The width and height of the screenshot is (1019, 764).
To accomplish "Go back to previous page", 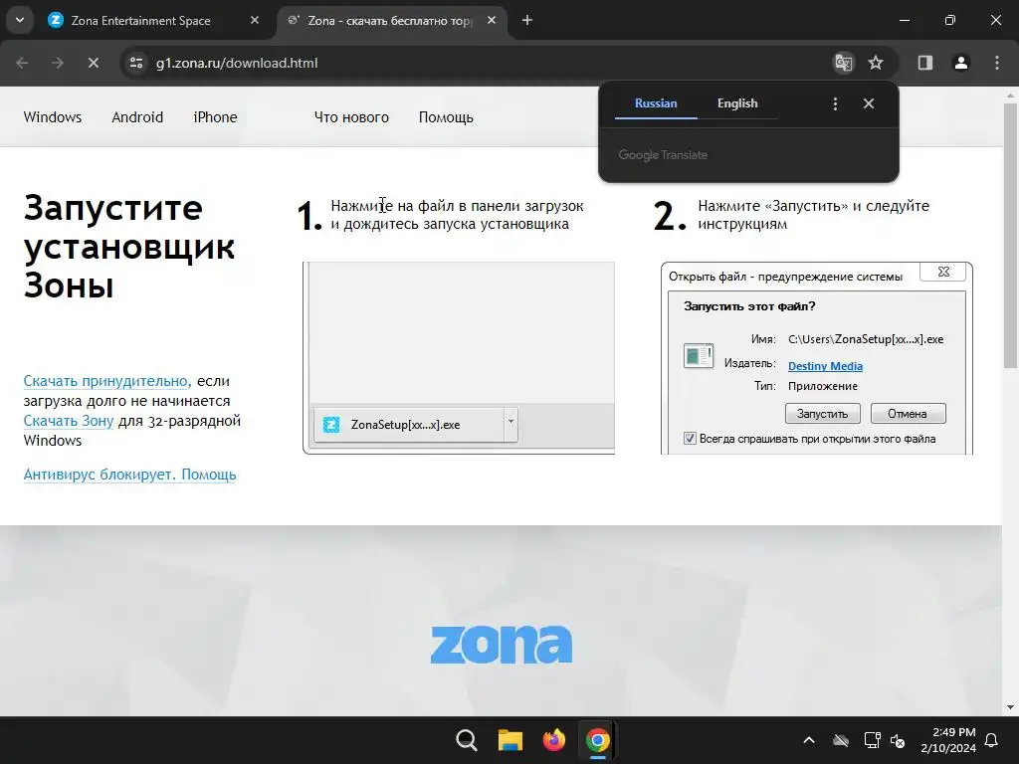I will coord(22,63).
